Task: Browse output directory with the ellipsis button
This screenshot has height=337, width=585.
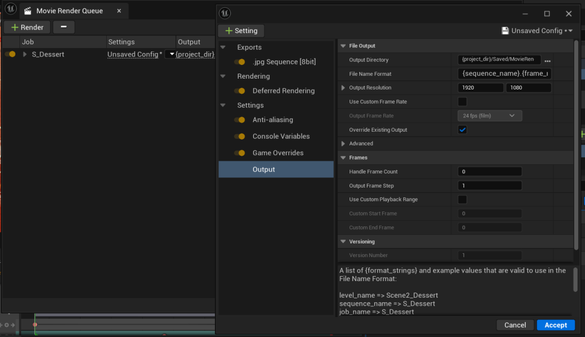Action: pos(547,60)
